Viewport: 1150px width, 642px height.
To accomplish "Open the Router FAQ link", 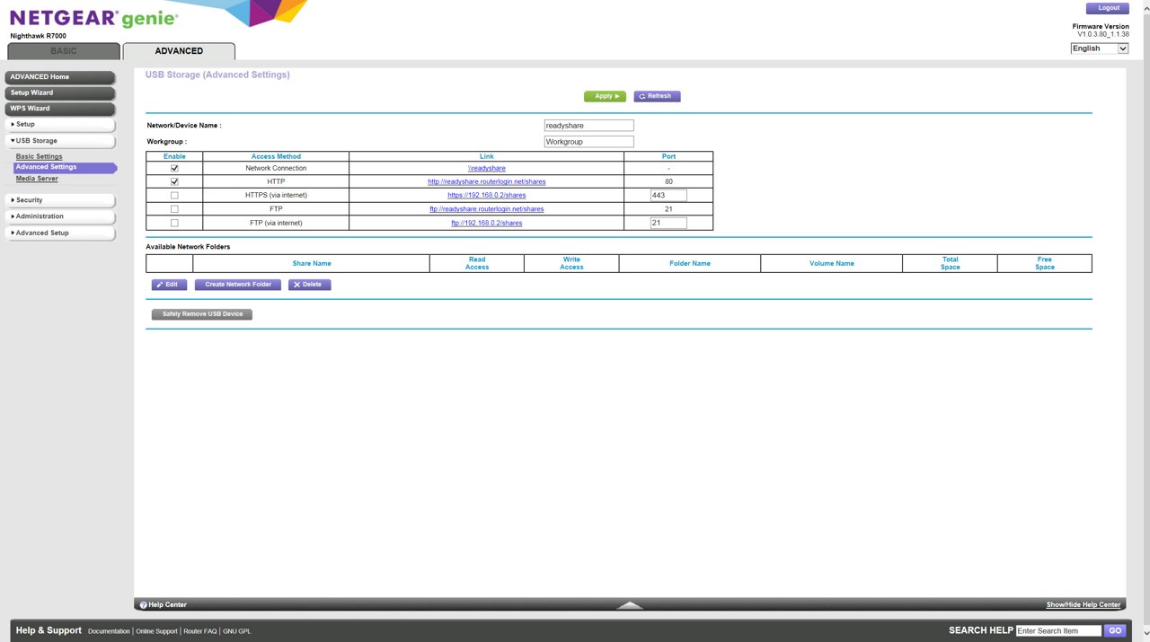I will point(200,631).
